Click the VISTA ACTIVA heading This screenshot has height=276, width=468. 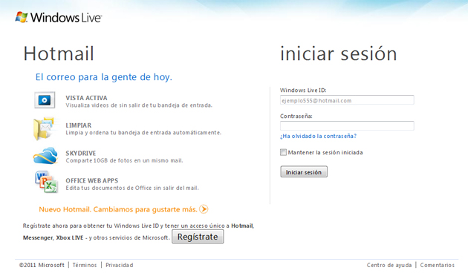(x=86, y=98)
